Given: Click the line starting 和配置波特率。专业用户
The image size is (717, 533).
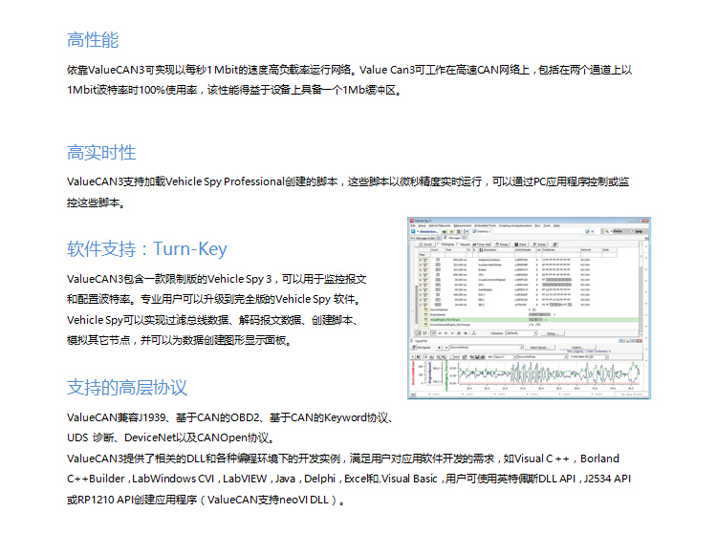Looking at the screenshot, I should (x=215, y=299).
